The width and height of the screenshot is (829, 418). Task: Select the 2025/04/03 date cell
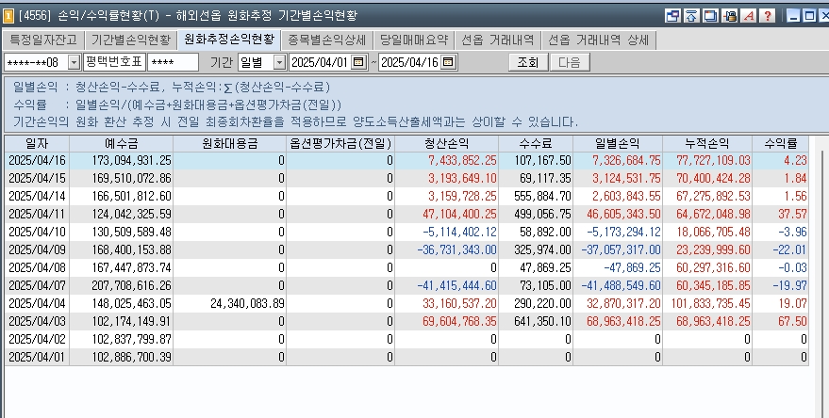[37, 321]
